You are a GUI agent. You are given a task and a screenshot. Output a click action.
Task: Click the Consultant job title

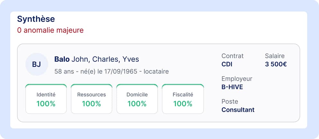coord(238,110)
